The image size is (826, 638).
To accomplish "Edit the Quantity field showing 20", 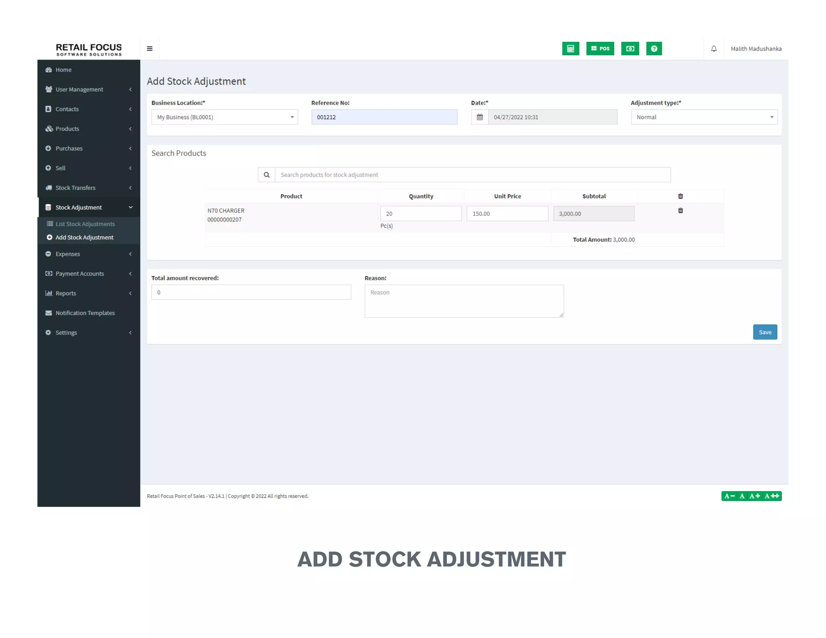I will pos(421,214).
